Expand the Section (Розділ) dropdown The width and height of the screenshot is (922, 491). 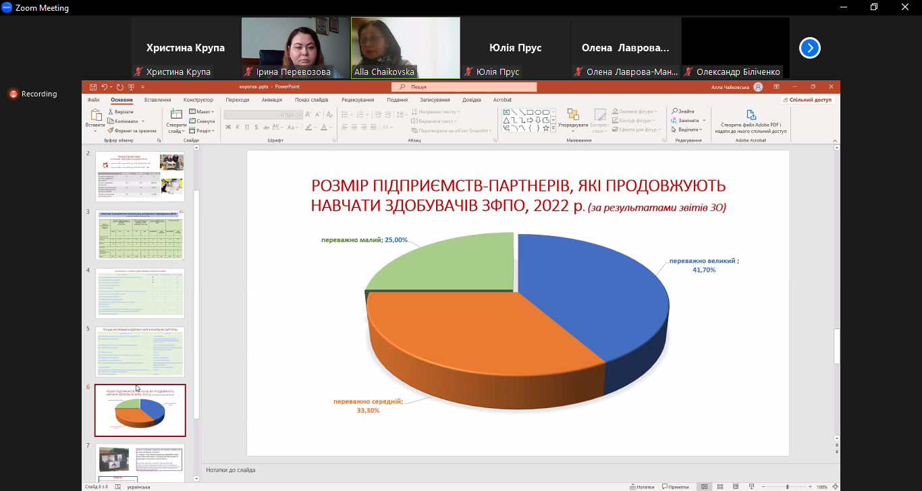(201, 130)
